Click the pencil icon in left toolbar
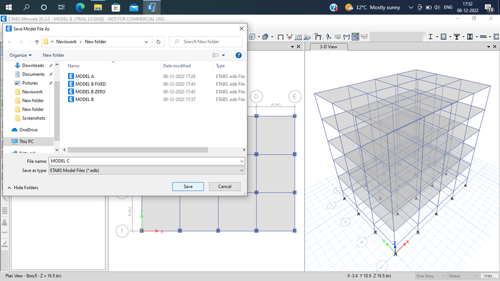 (5, 244)
